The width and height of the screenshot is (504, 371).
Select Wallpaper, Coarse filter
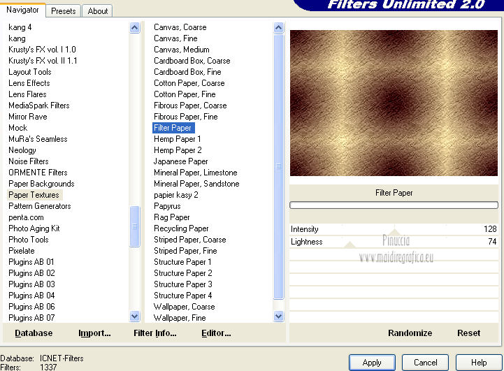click(184, 307)
